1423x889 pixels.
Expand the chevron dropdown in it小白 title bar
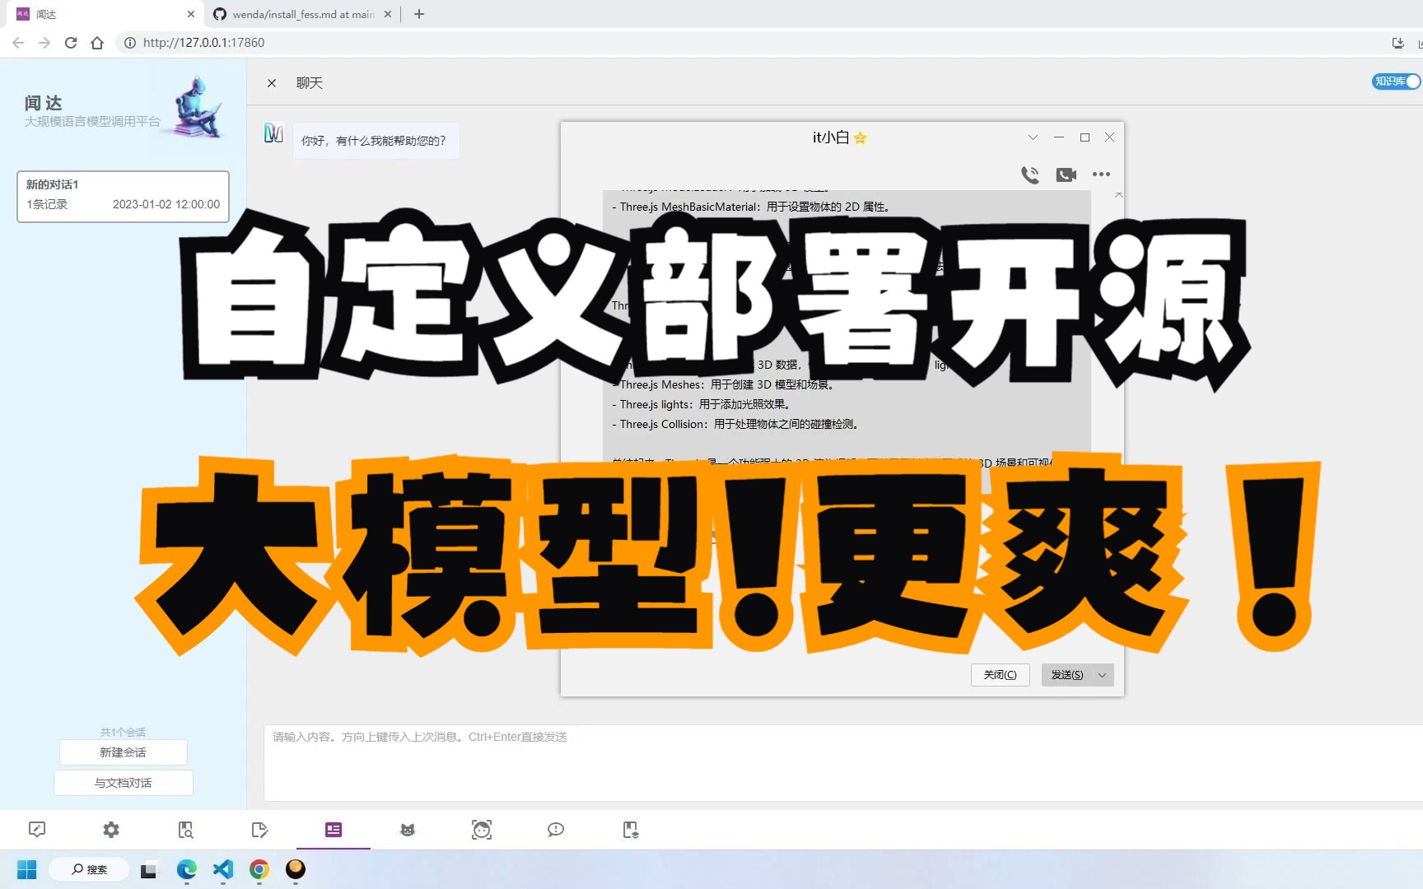(x=1033, y=137)
